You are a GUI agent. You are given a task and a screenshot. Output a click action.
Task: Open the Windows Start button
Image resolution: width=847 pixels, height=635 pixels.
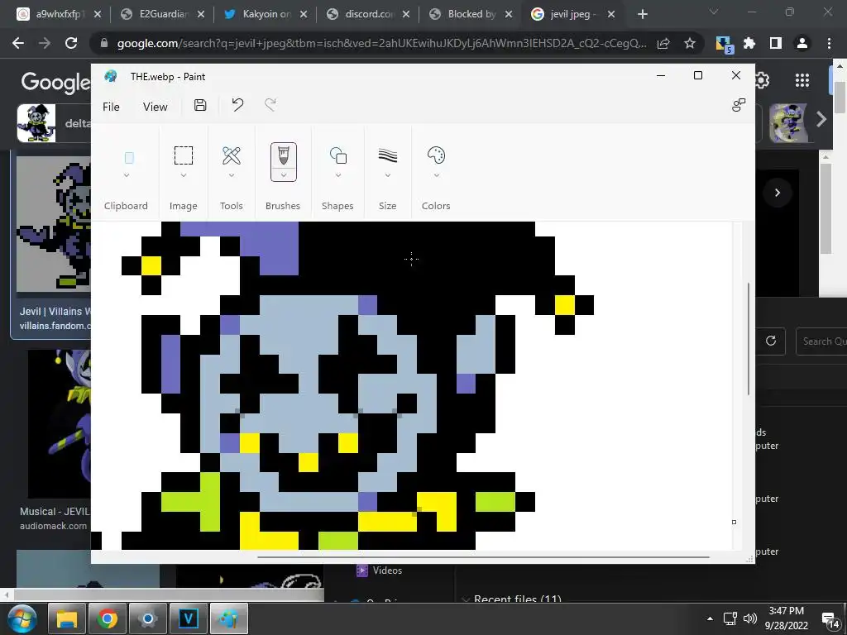pos(21,618)
